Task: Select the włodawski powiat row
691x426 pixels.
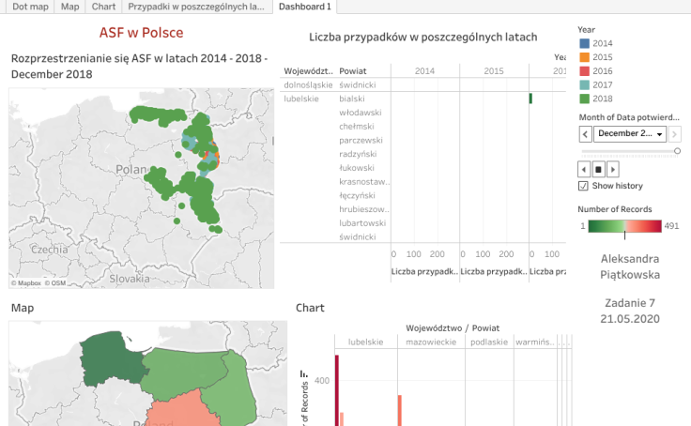Action: (x=360, y=113)
